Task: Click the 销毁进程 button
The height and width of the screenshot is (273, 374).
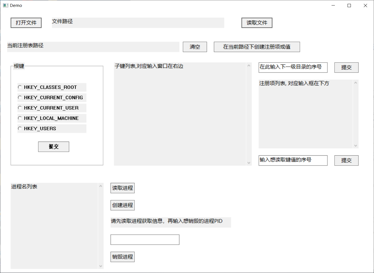Action: [x=123, y=257]
